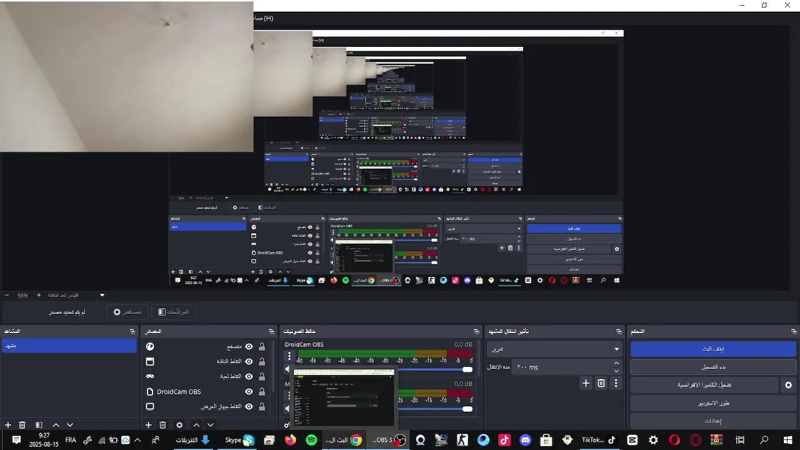Open the notification center on taskbar
This screenshot has height=450, width=800.
[17, 440]
